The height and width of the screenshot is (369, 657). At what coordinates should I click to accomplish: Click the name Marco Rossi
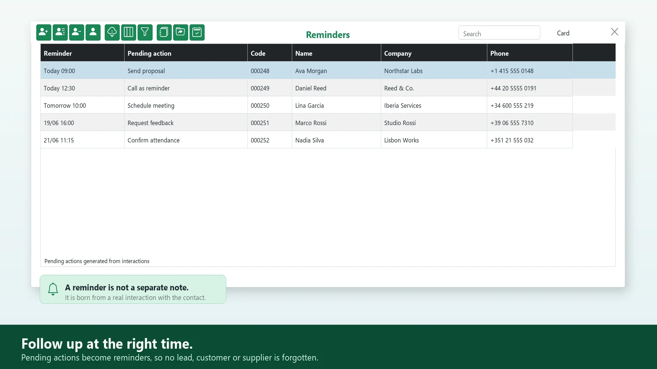point(336,123)
